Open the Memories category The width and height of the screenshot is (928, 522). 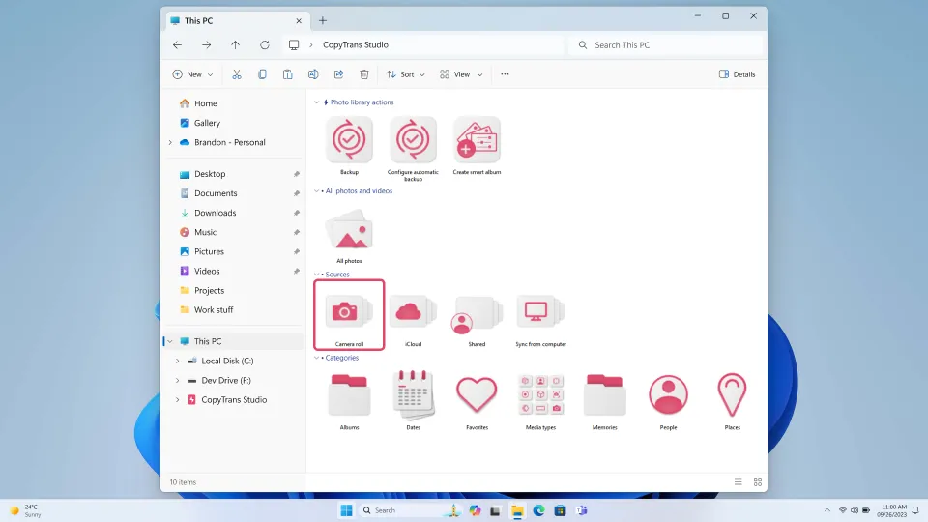(x=605, y=394)
